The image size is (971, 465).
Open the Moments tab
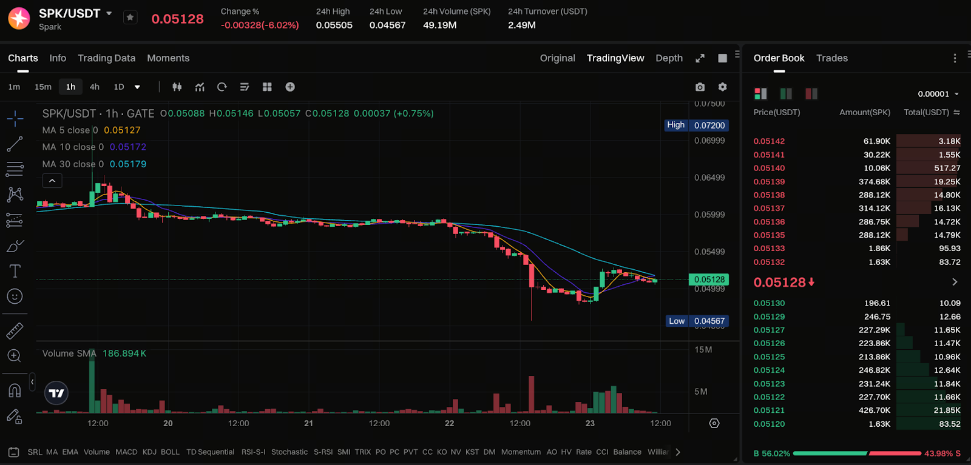coord(168,58)
